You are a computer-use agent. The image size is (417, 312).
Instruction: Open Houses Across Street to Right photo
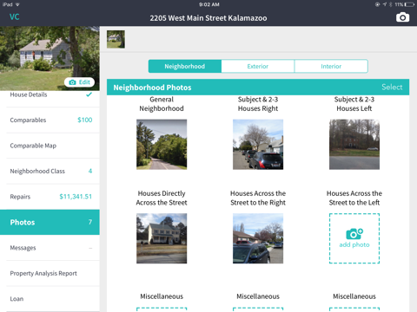[x=258, y=238]
